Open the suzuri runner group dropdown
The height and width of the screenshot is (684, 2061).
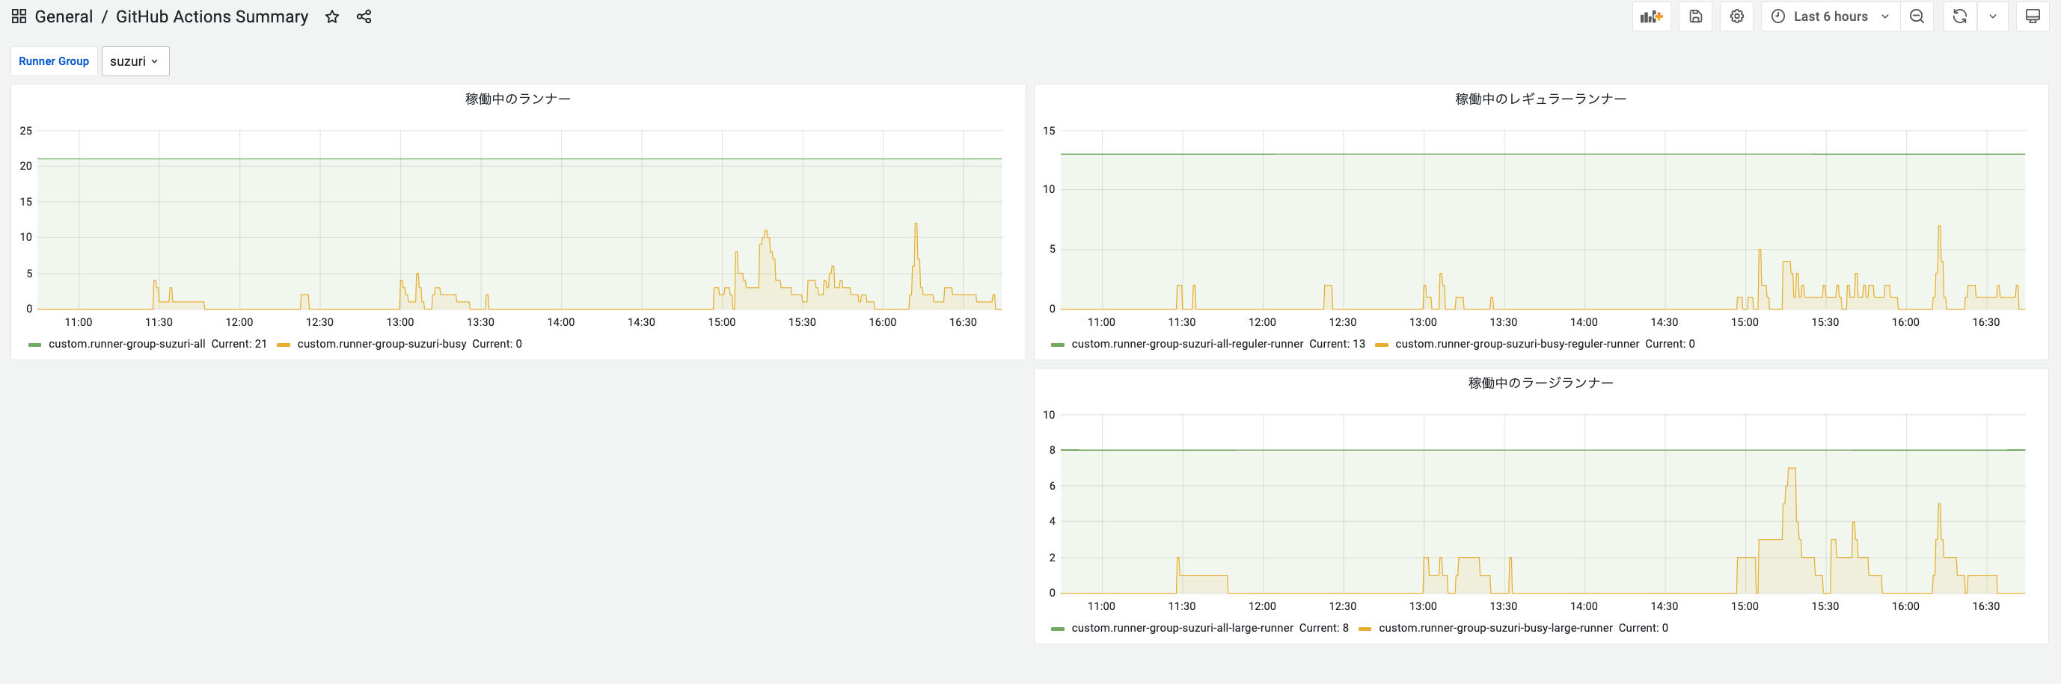tap(135, 61)
